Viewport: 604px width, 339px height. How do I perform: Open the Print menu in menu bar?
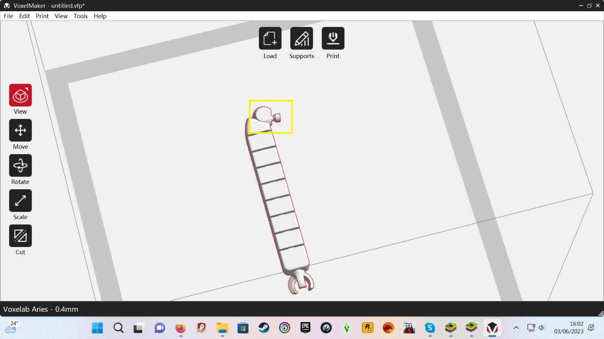click(42, 16)
